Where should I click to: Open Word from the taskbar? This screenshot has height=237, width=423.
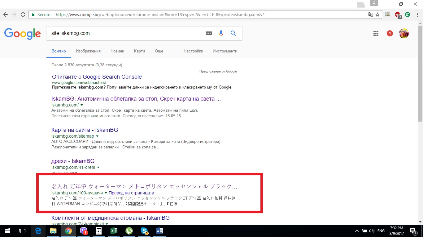click(159, 231)
